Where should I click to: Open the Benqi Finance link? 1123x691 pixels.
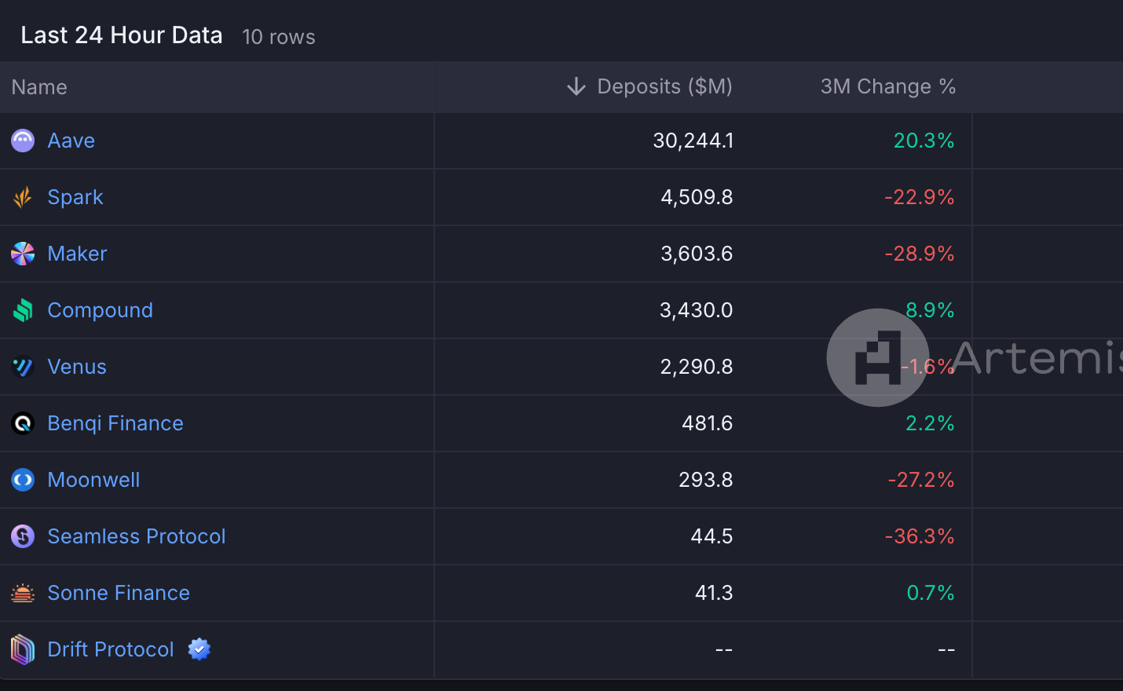click(x=115, y=423)
